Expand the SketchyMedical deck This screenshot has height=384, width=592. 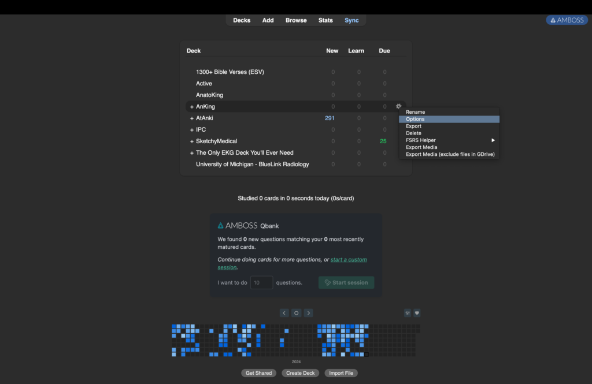click(192, 141)
